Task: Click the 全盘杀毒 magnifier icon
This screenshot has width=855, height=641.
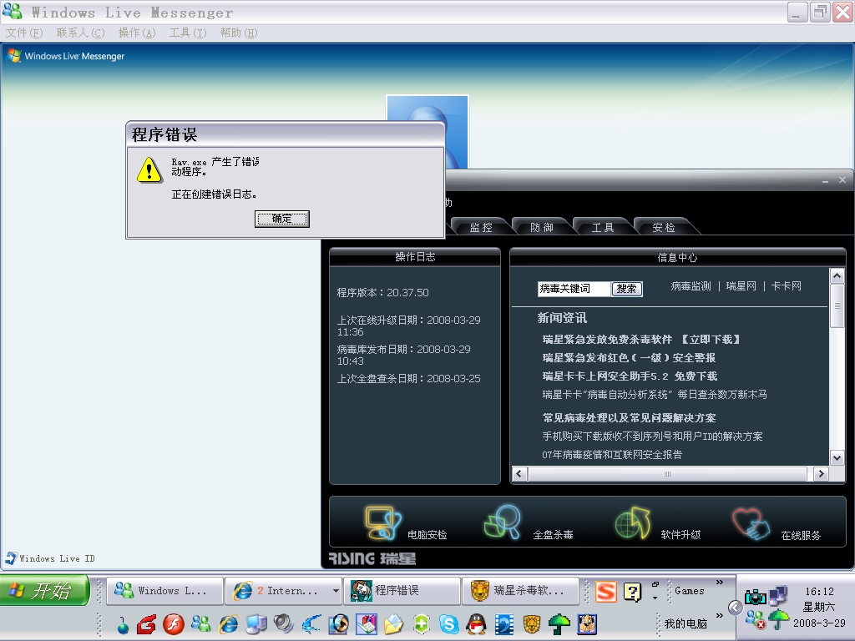Action: point(503,522)
